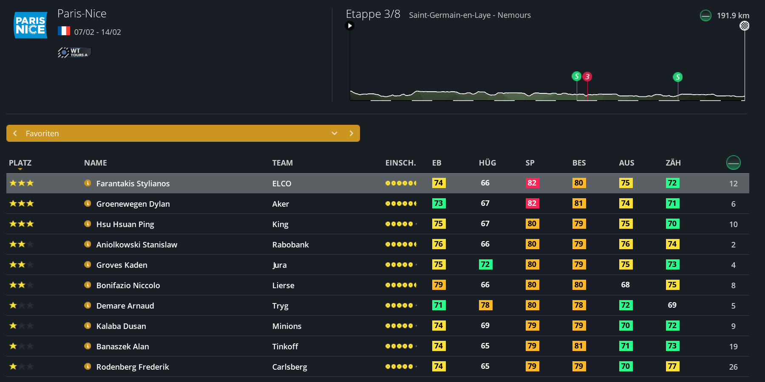Open info icon for Groenewegen Dylan
This screenshot has height=382, width=765.
click(x=88, y=203)
